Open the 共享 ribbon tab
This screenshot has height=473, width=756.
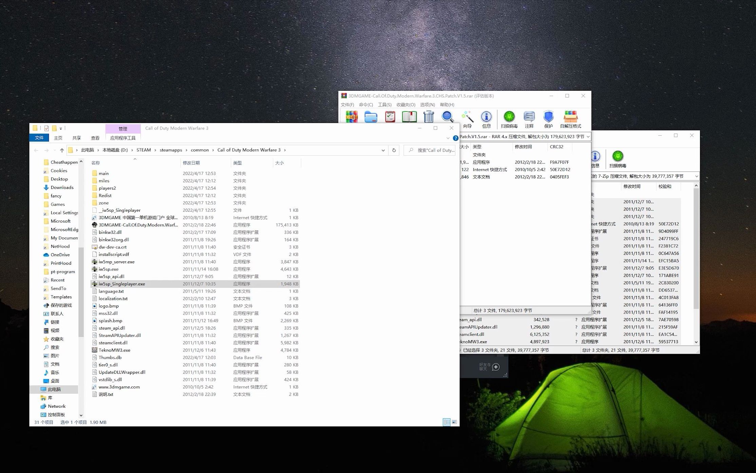pyautogui.click(x=76, y=138)
